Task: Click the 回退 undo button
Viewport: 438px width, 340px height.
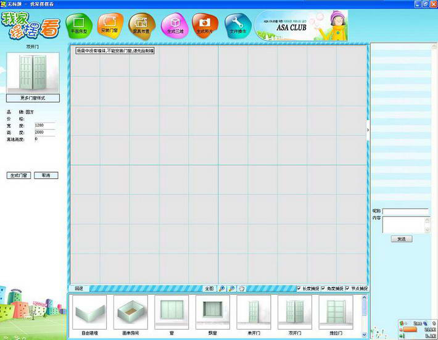Action: 79,289
